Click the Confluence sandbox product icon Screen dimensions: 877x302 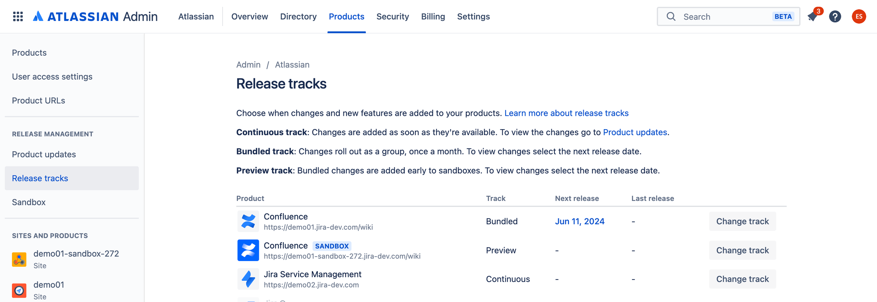click(248, 250)
